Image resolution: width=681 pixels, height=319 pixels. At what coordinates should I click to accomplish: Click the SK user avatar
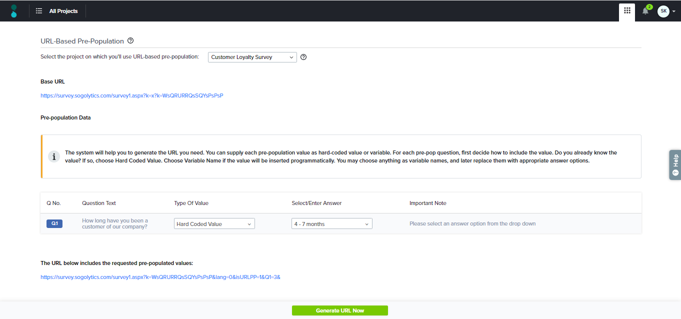pyautogui.click(x=663, y=11)
